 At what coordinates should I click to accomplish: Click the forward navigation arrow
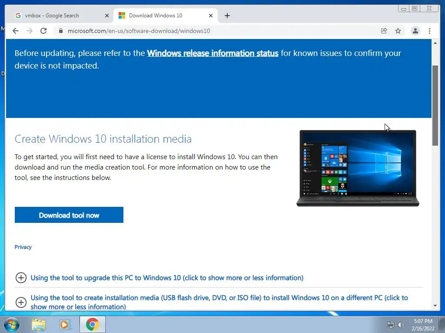(x=30, y=31)
